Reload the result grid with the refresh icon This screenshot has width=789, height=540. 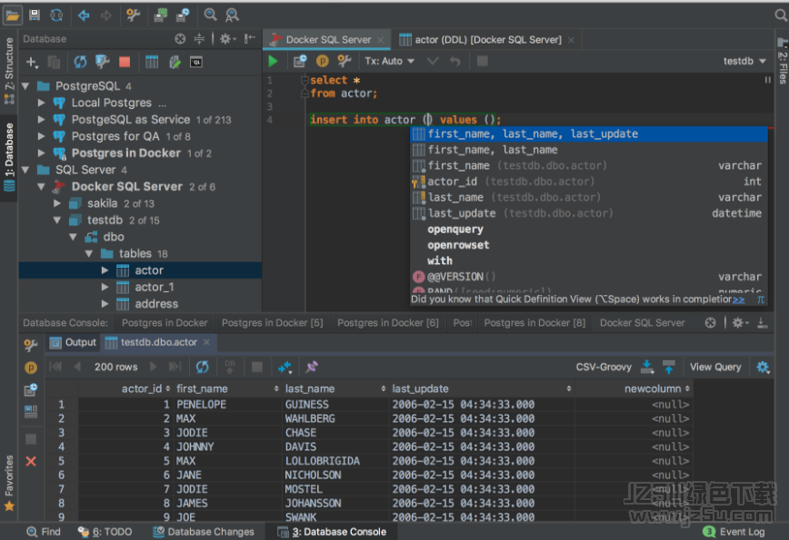203,367
